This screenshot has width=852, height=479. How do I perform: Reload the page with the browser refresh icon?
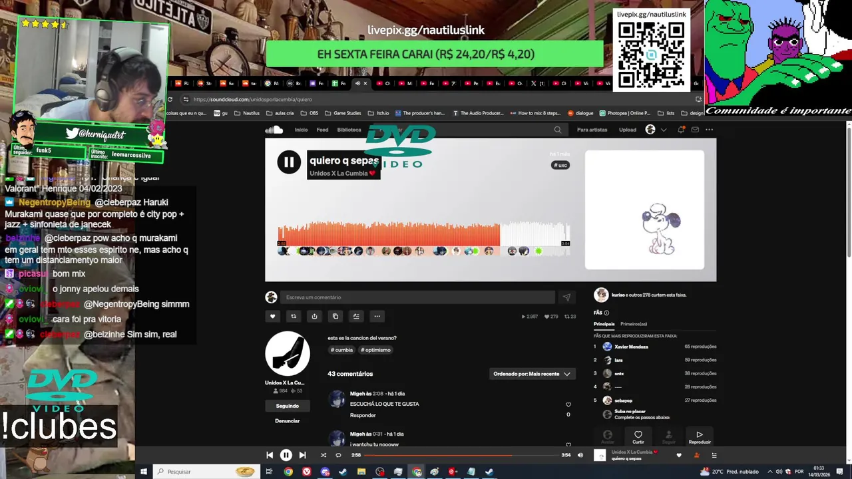coord(170,99)
